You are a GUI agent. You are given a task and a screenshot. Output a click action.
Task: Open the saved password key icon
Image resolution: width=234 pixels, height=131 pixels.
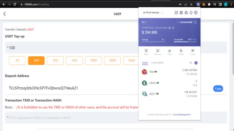point(180,4)
